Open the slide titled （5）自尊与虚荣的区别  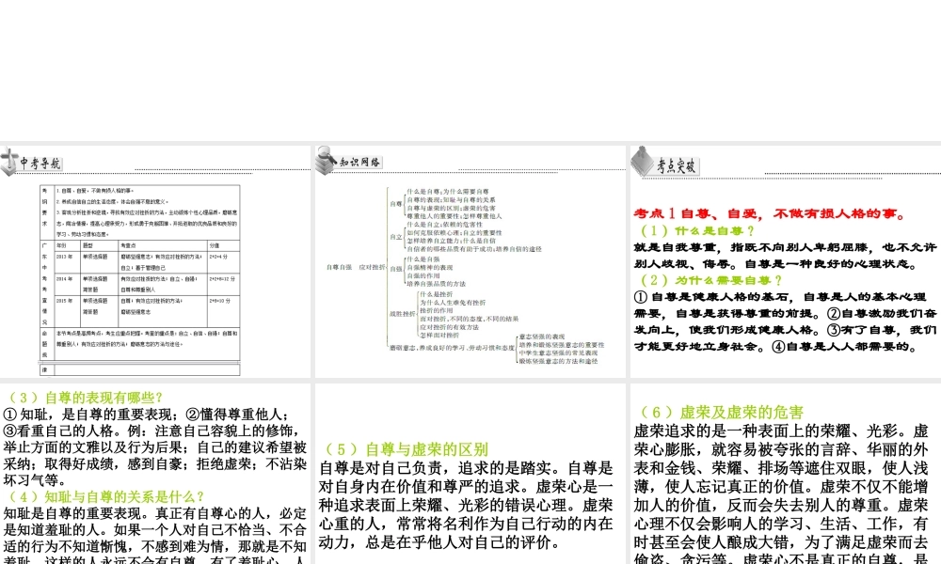(470, 474)
